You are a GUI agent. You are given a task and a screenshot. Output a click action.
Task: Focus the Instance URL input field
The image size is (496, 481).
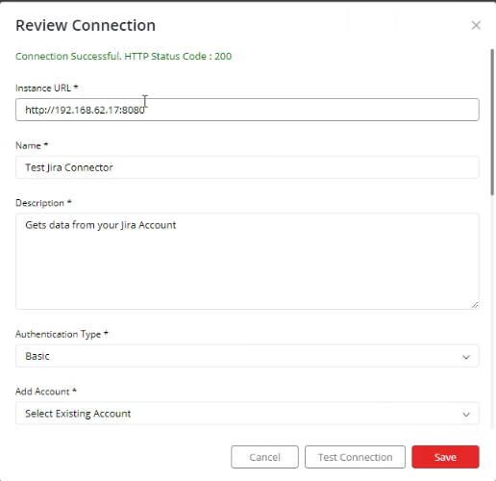point(247,110)
